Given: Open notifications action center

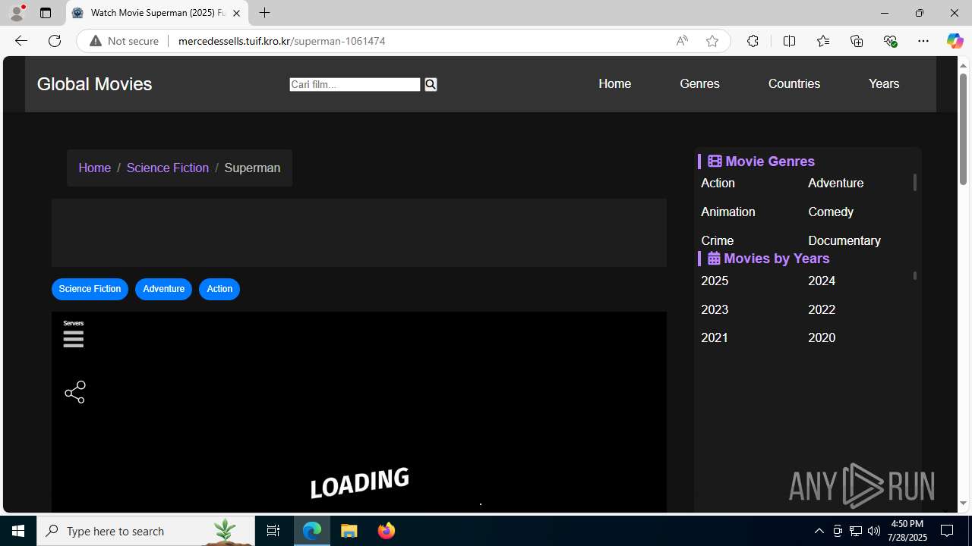Looking at the screenshot, I should coord(947,531).
